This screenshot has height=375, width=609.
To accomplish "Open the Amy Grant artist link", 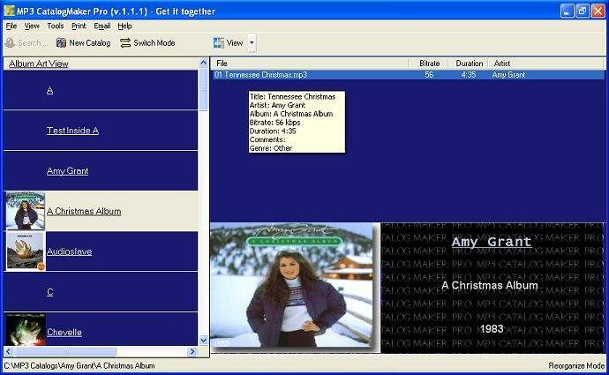I will click(68, 171).
